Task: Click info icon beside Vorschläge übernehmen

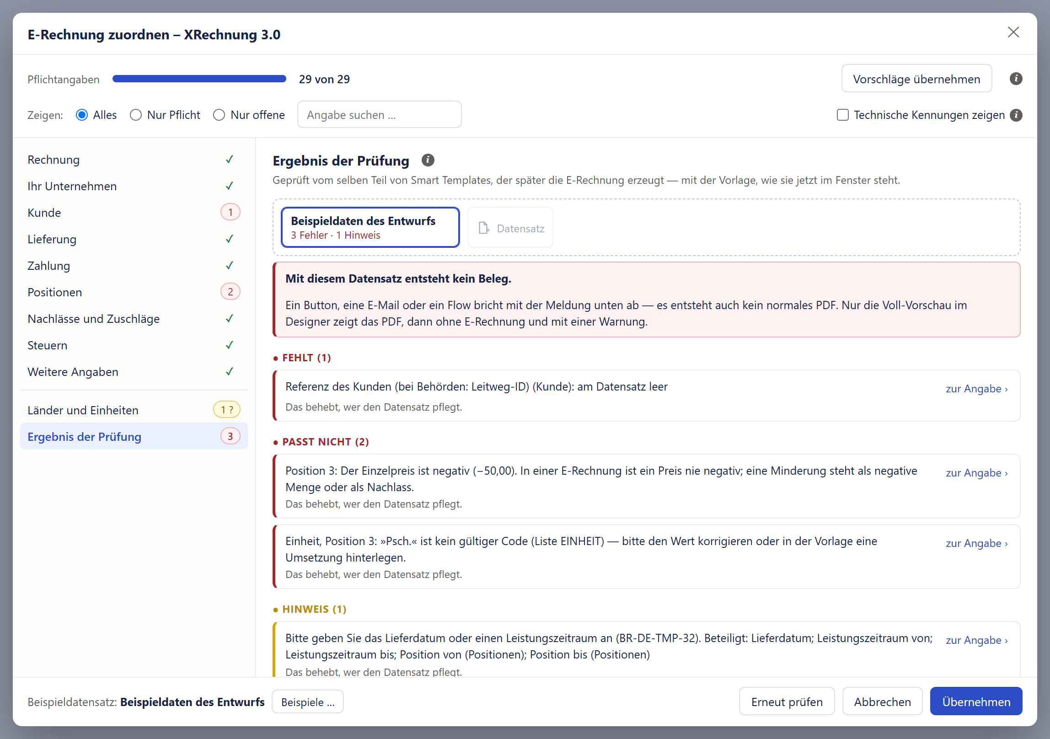Action: coord(1016,79)
